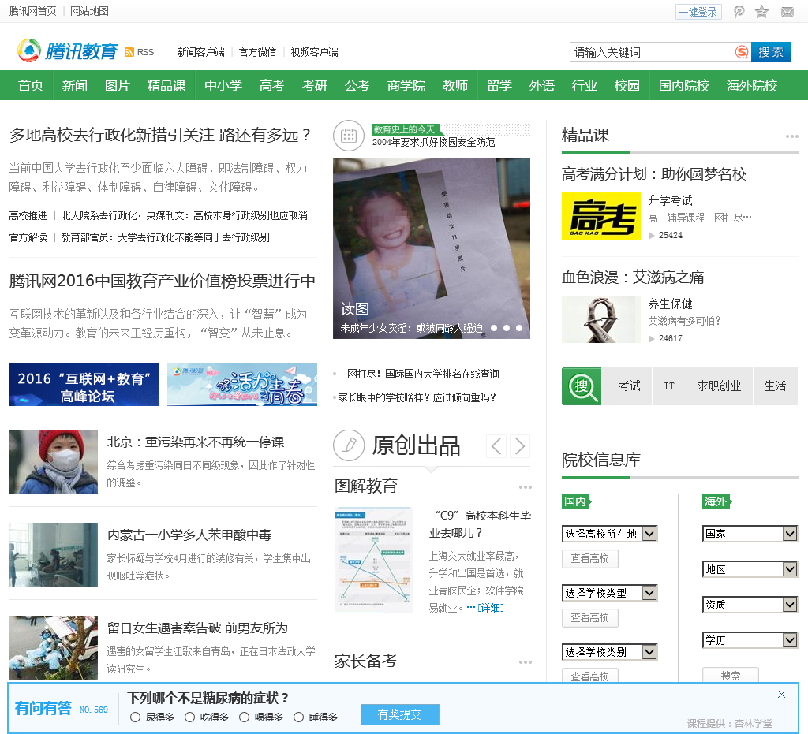Click the blue 搜索 button

point(770,52)
